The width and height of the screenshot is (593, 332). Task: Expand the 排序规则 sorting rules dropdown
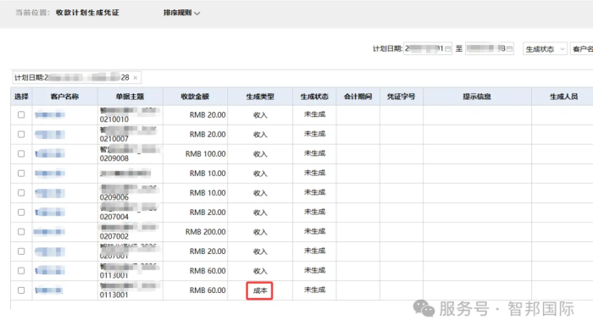(181, 13)
